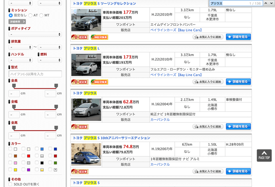Tick the red color filter checkbox
275x187 pixels.
pyautogui.click(x=24, y=156)
